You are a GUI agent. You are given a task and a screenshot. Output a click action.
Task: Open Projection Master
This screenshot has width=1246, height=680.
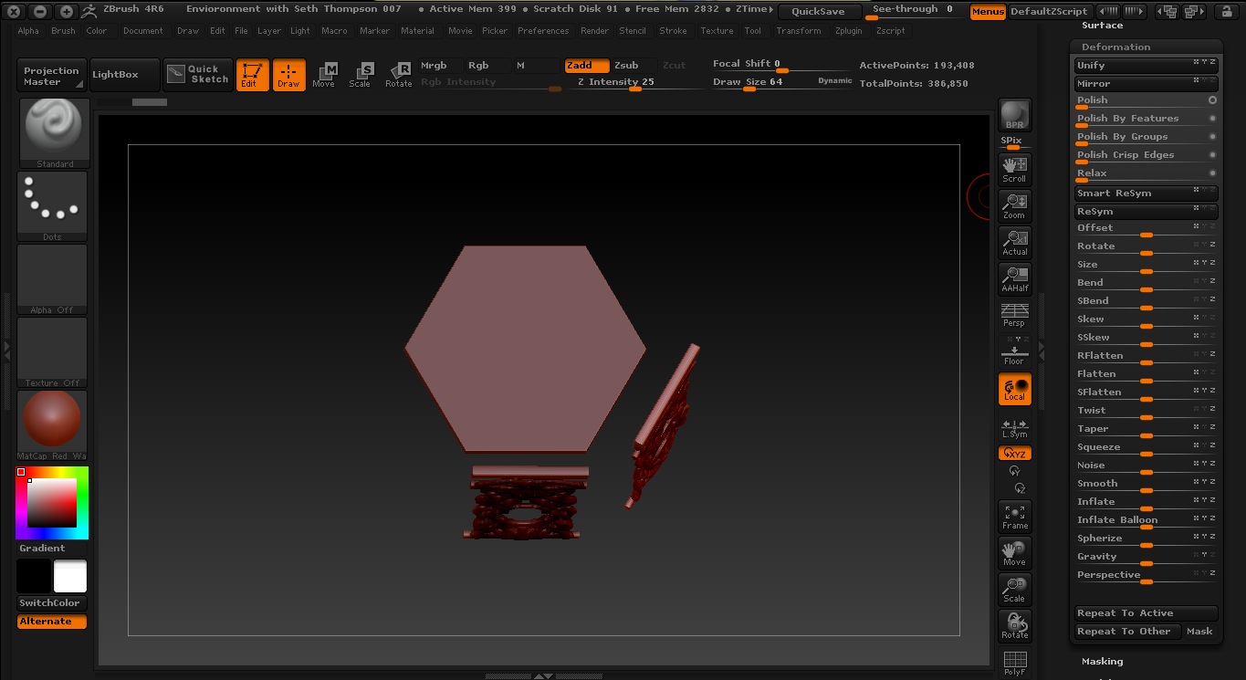pos(52,76)
